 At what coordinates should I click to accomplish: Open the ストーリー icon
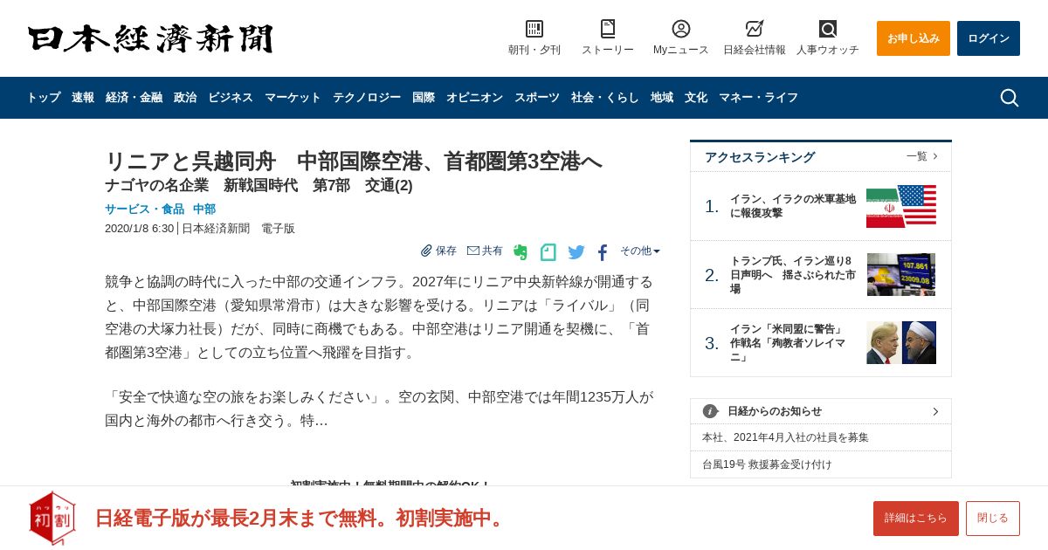(608, 29)
